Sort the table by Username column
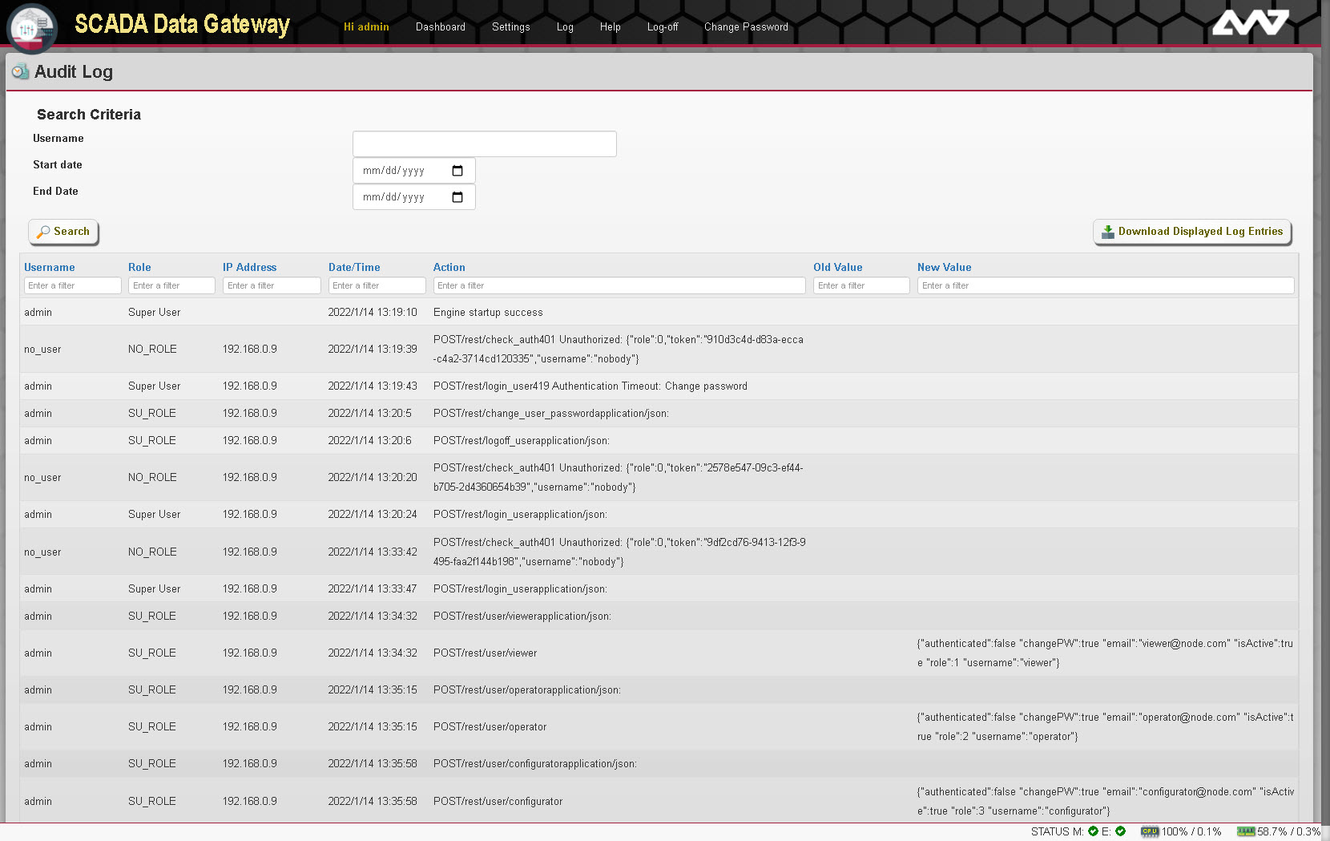The width and height of the screenshot is (1330, 841). click(x=50, y=268)
